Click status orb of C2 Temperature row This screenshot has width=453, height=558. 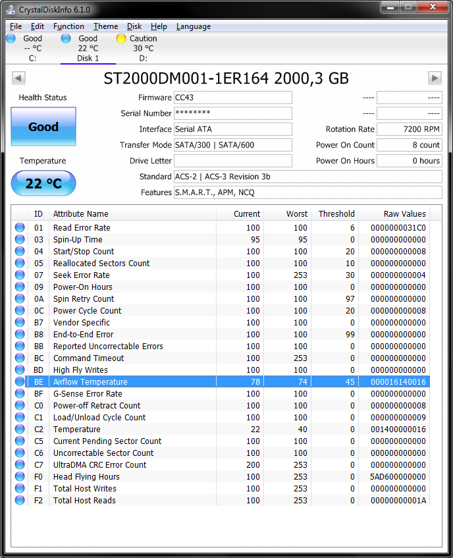point(20,429)
